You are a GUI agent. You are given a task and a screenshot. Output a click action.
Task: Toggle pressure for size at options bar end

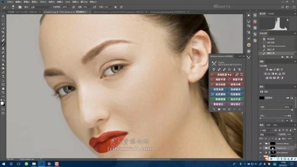coord(121,7)
